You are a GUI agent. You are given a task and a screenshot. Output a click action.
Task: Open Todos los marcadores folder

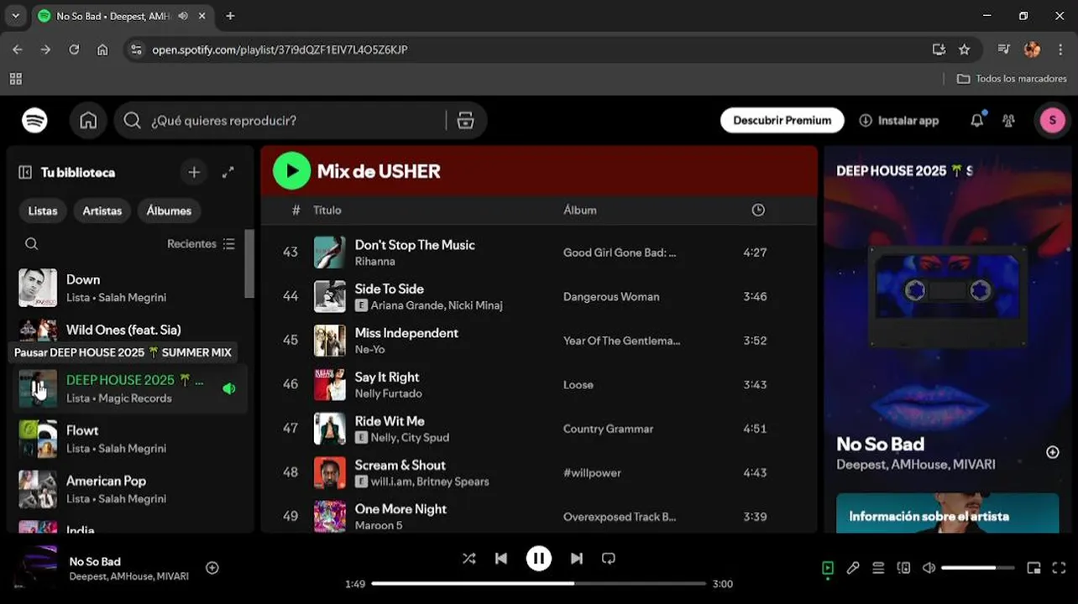[1012, 78]
